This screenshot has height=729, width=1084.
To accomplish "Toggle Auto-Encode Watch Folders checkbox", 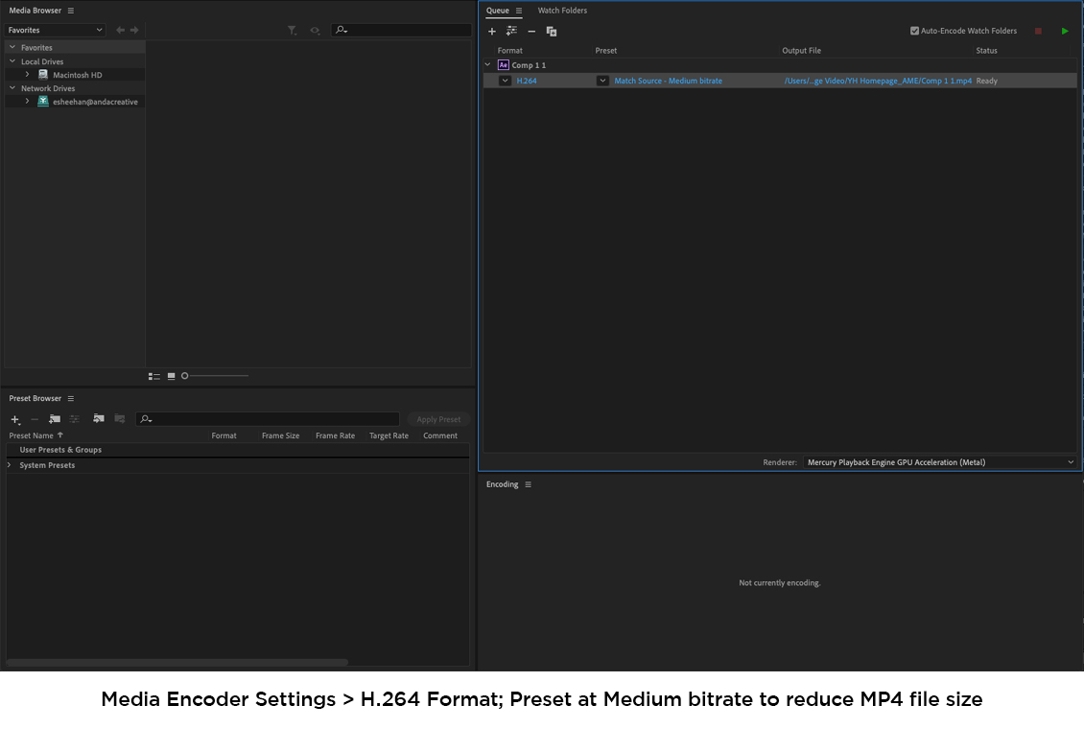I will pyautogui.click(x=914, y=31).
